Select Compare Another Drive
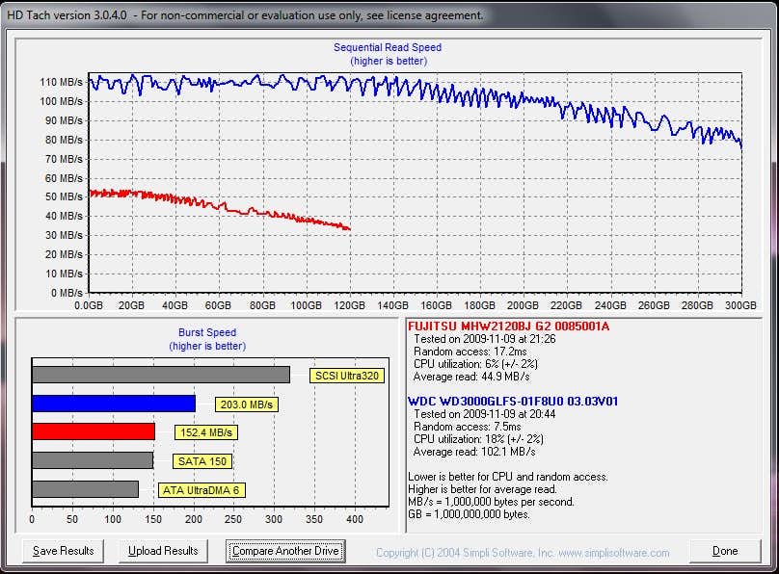 click(285, 551)
